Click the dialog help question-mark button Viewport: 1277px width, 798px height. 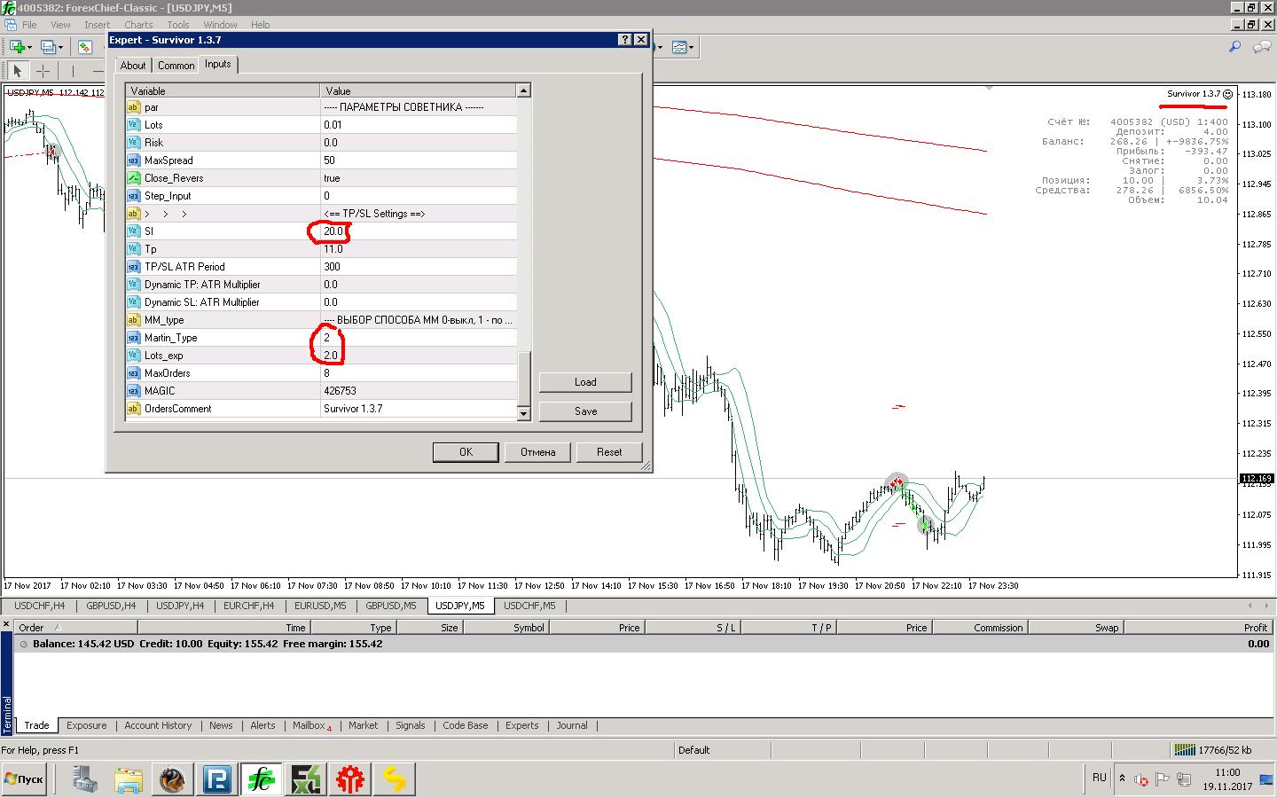coord(624,40)
